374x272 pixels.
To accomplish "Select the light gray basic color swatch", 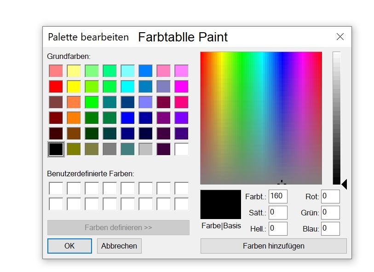I will [x=145, y=149].
